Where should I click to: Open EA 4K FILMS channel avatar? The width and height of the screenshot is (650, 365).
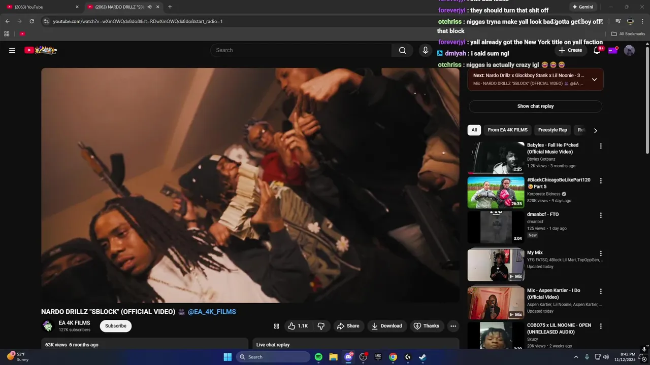pos(48,326)
